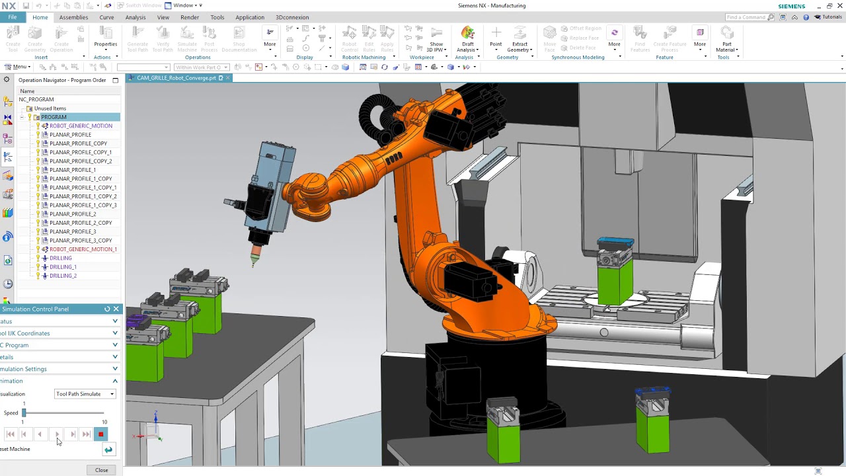This screenshot has width=846, height=476.
Task: Play the simulation forward
Action: 57,434
